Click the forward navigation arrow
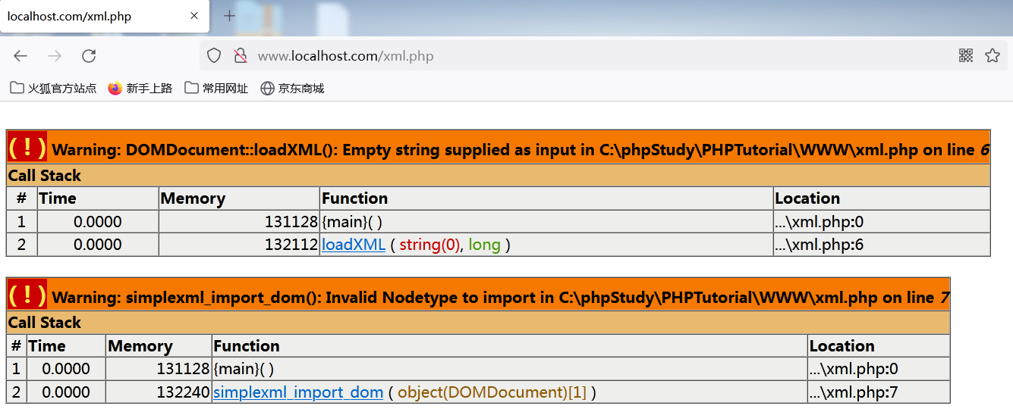Screen dimensions: 1013x409 point(55,55)
